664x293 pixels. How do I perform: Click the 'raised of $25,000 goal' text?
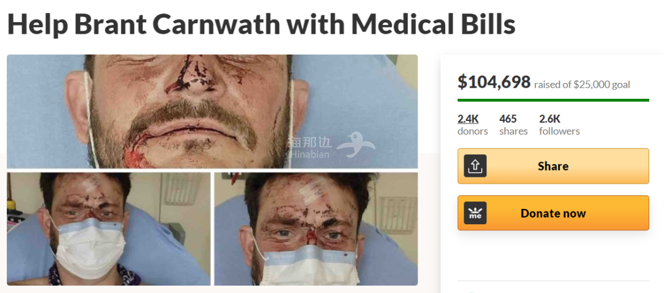582,85
